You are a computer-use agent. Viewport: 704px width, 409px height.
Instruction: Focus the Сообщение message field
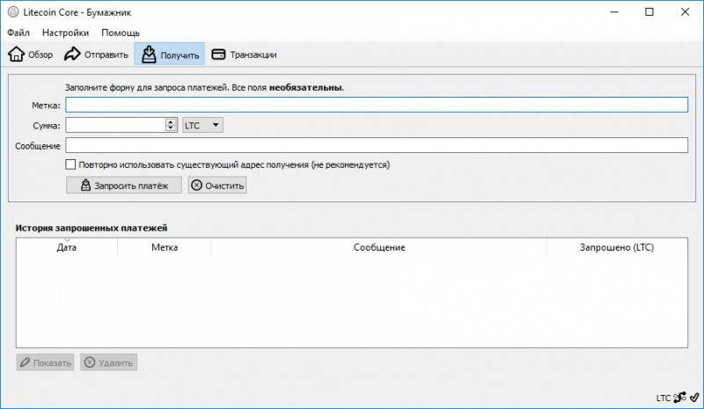coord(377,145)
